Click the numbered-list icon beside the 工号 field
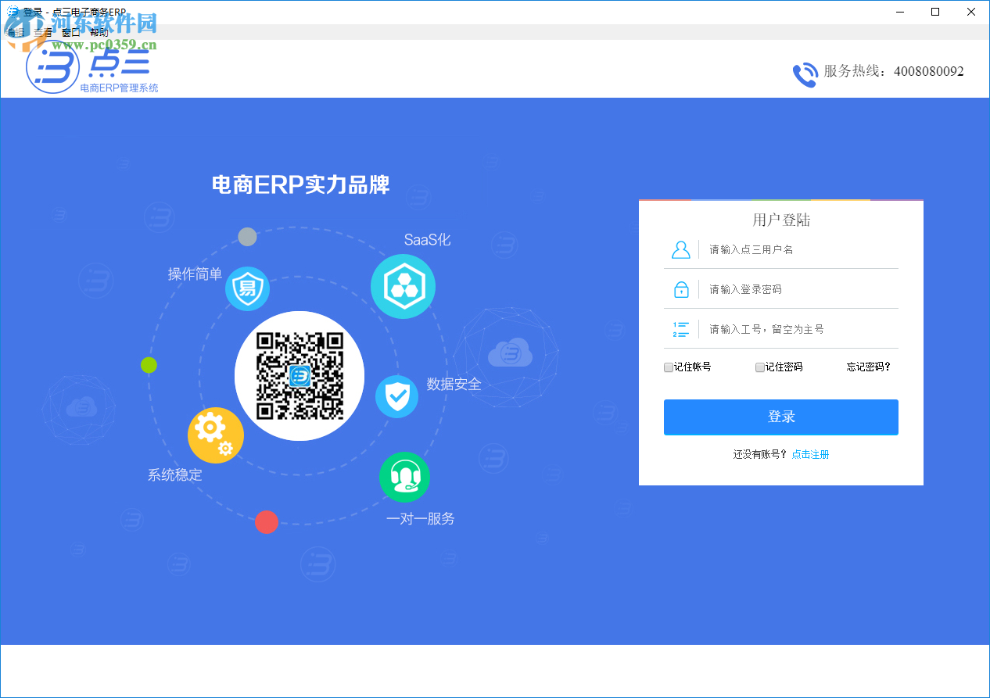This screenshot has height=698, width=990. pos(680,328)
